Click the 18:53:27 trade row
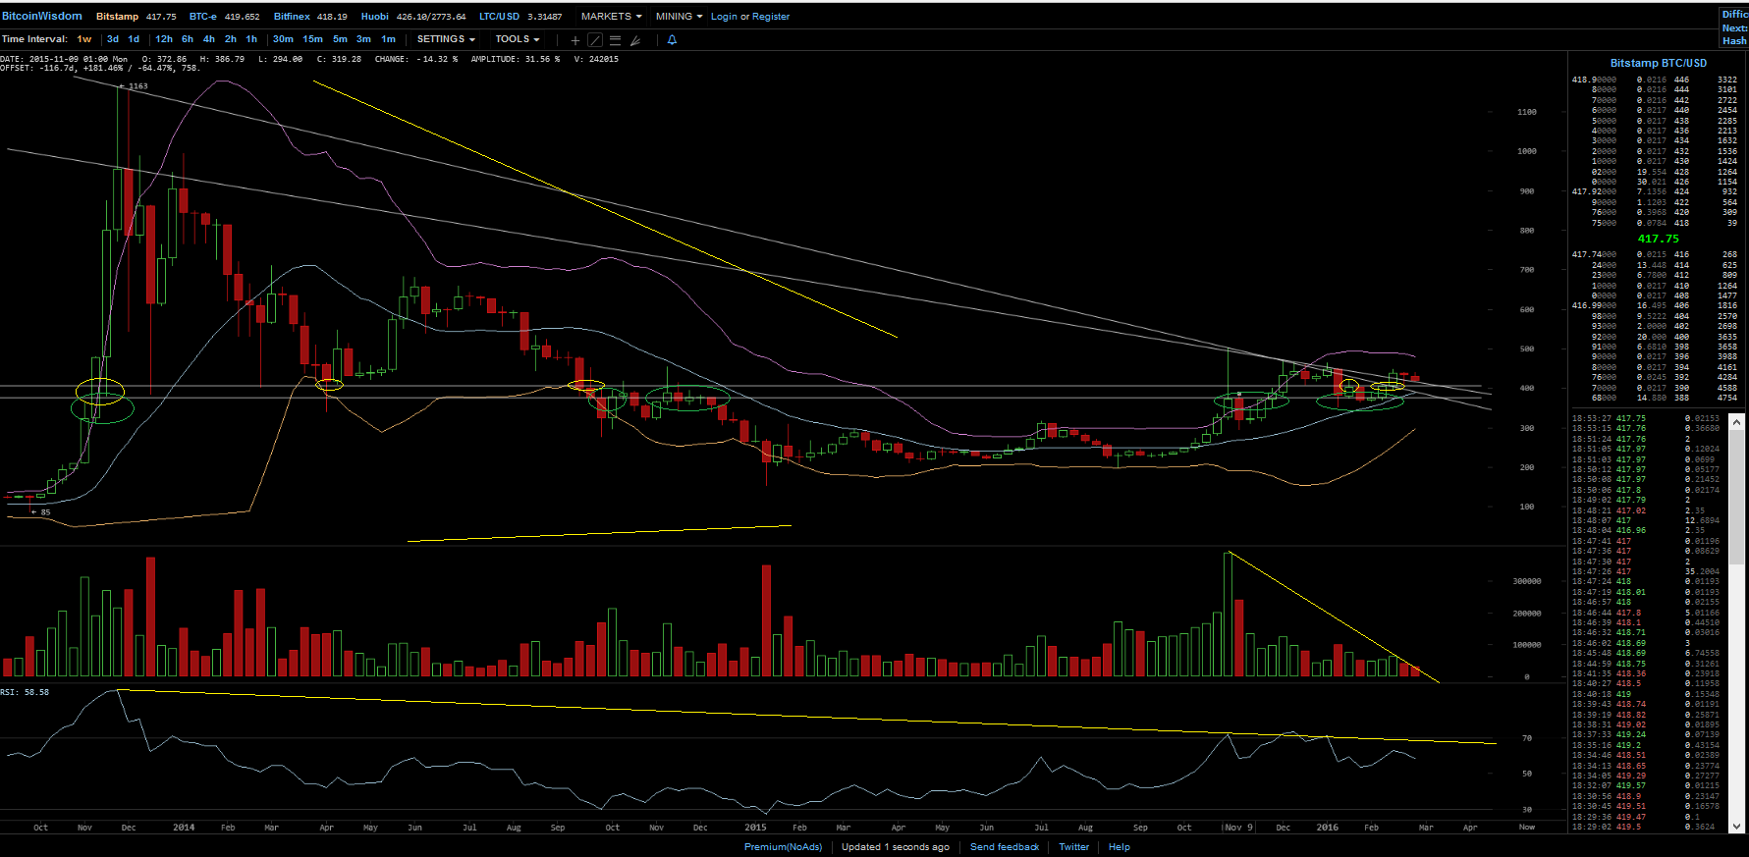Image resolution: width=1749 pixels, height=857 pixels. (x=1646, y=418)
